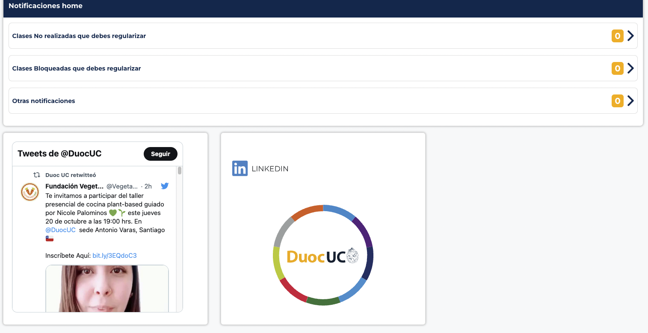Click the LinkedIn logo icon

(240, 168)
